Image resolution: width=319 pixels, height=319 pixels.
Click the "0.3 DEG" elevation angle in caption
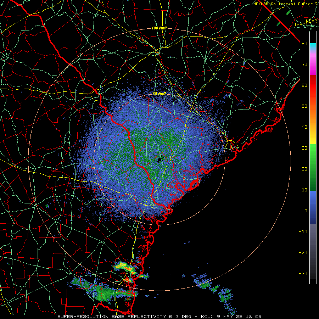click(x=180, y=317)
